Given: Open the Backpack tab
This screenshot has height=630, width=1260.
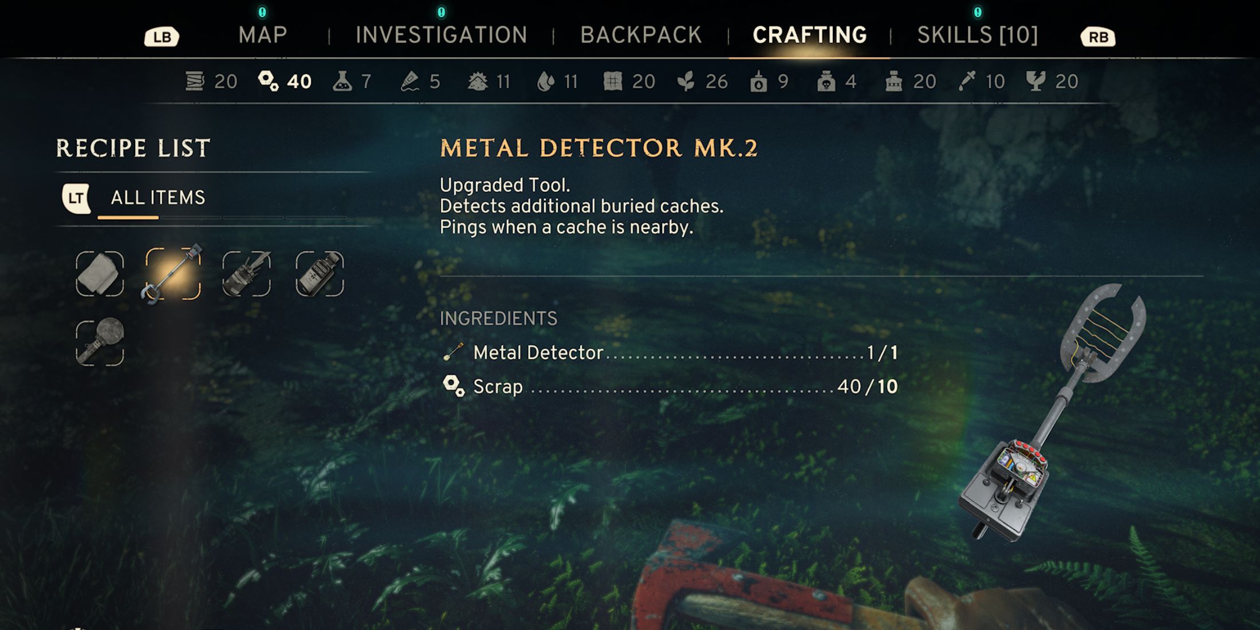Looking at the screenshot, I should [x=641, y=35].
